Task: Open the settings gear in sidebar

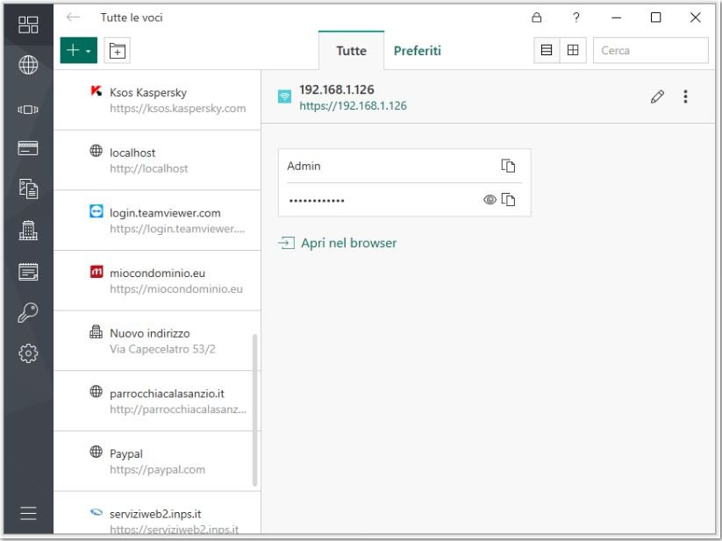Action: pyautogui.click(x=28, y=353)
